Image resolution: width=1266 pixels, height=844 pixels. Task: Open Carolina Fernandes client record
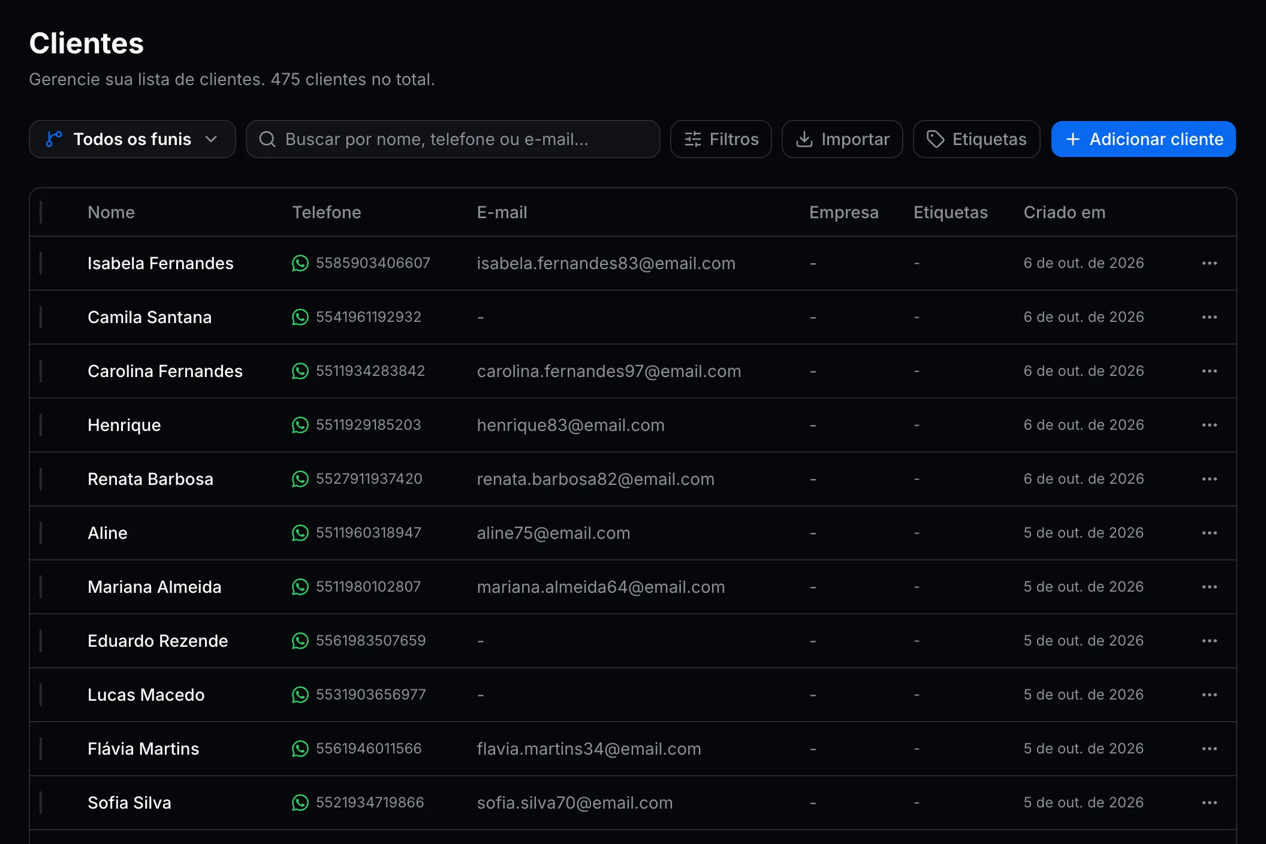(165, 371)
